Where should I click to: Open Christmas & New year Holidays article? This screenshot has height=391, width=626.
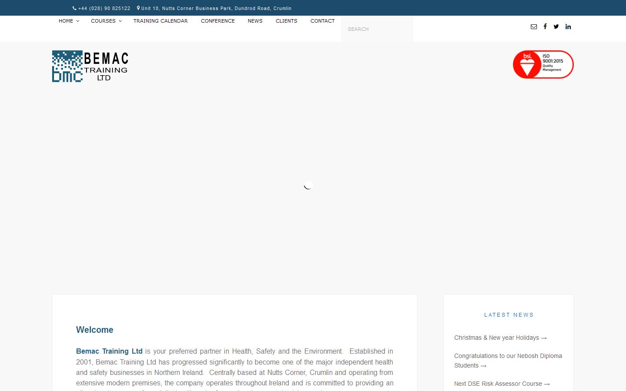pyautogui.click(x=500, y=338)
